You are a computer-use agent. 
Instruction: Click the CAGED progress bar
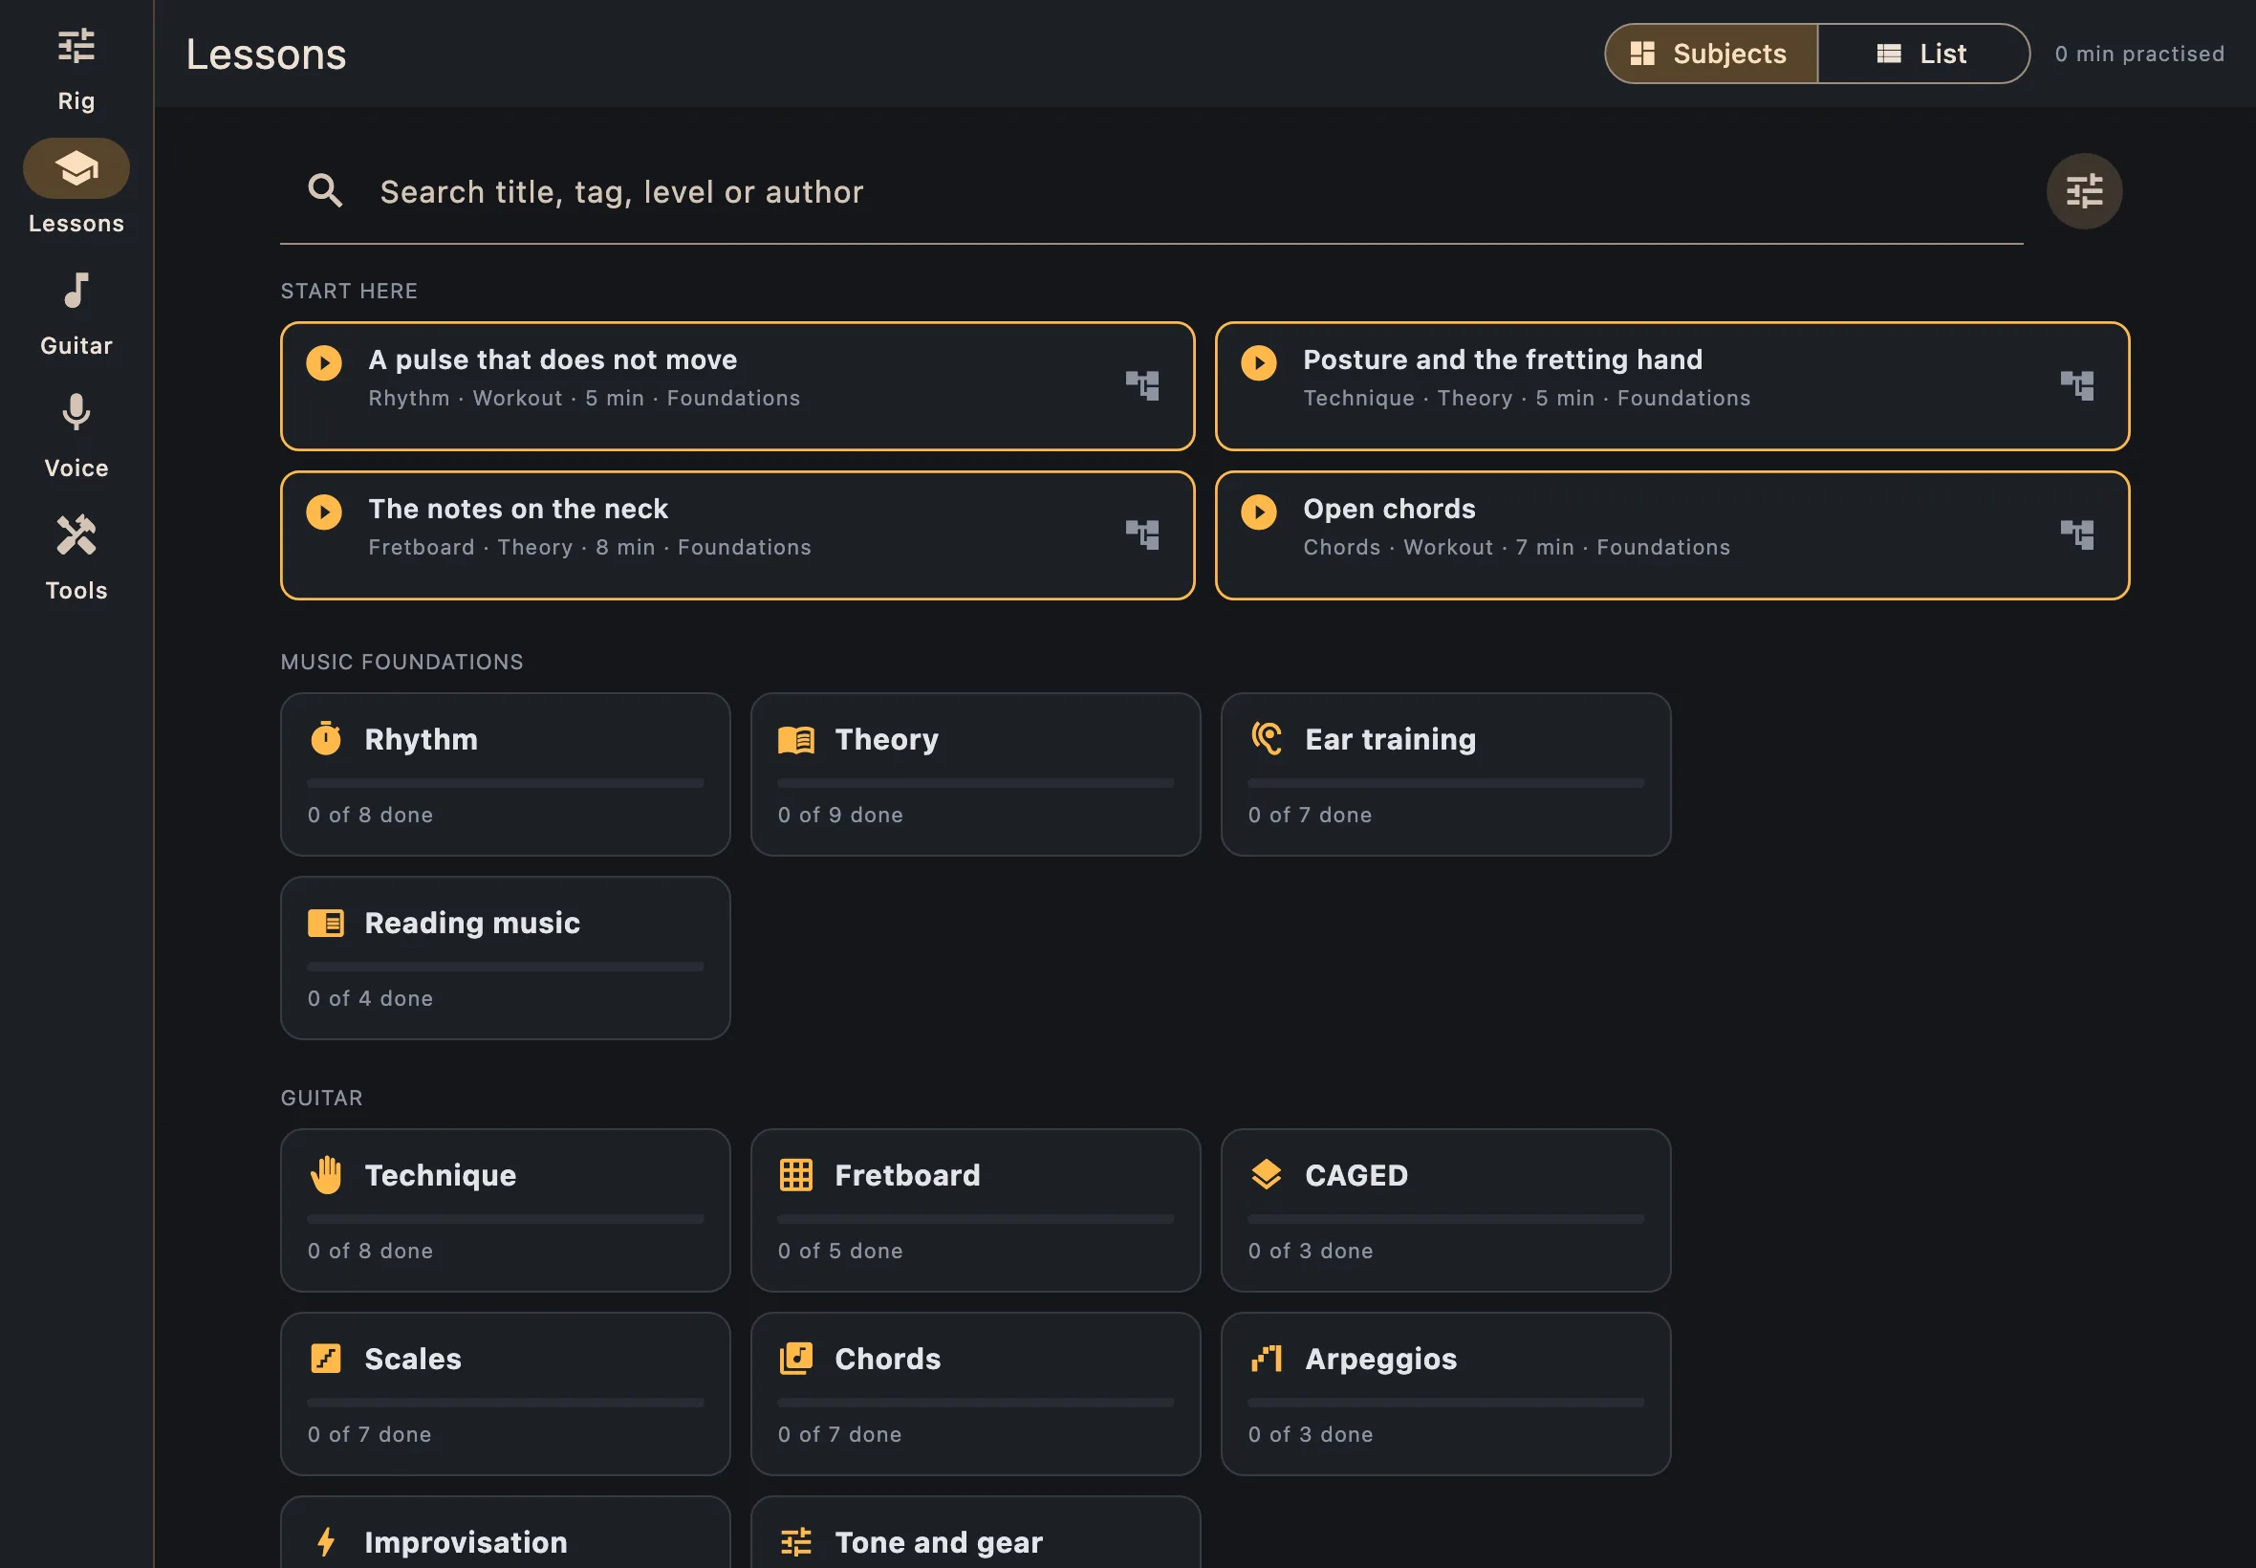click(1445, 1219)
